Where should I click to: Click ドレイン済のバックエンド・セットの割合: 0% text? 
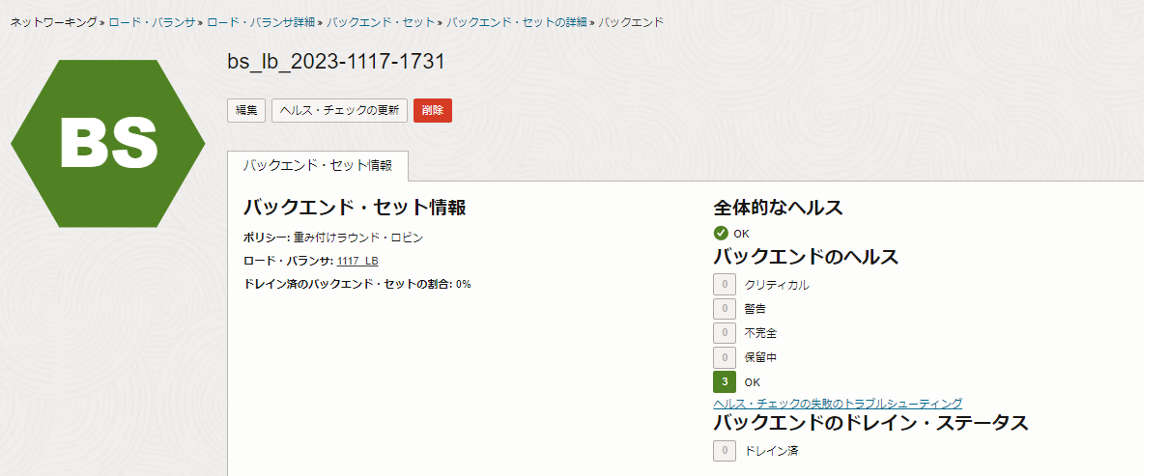357,284
